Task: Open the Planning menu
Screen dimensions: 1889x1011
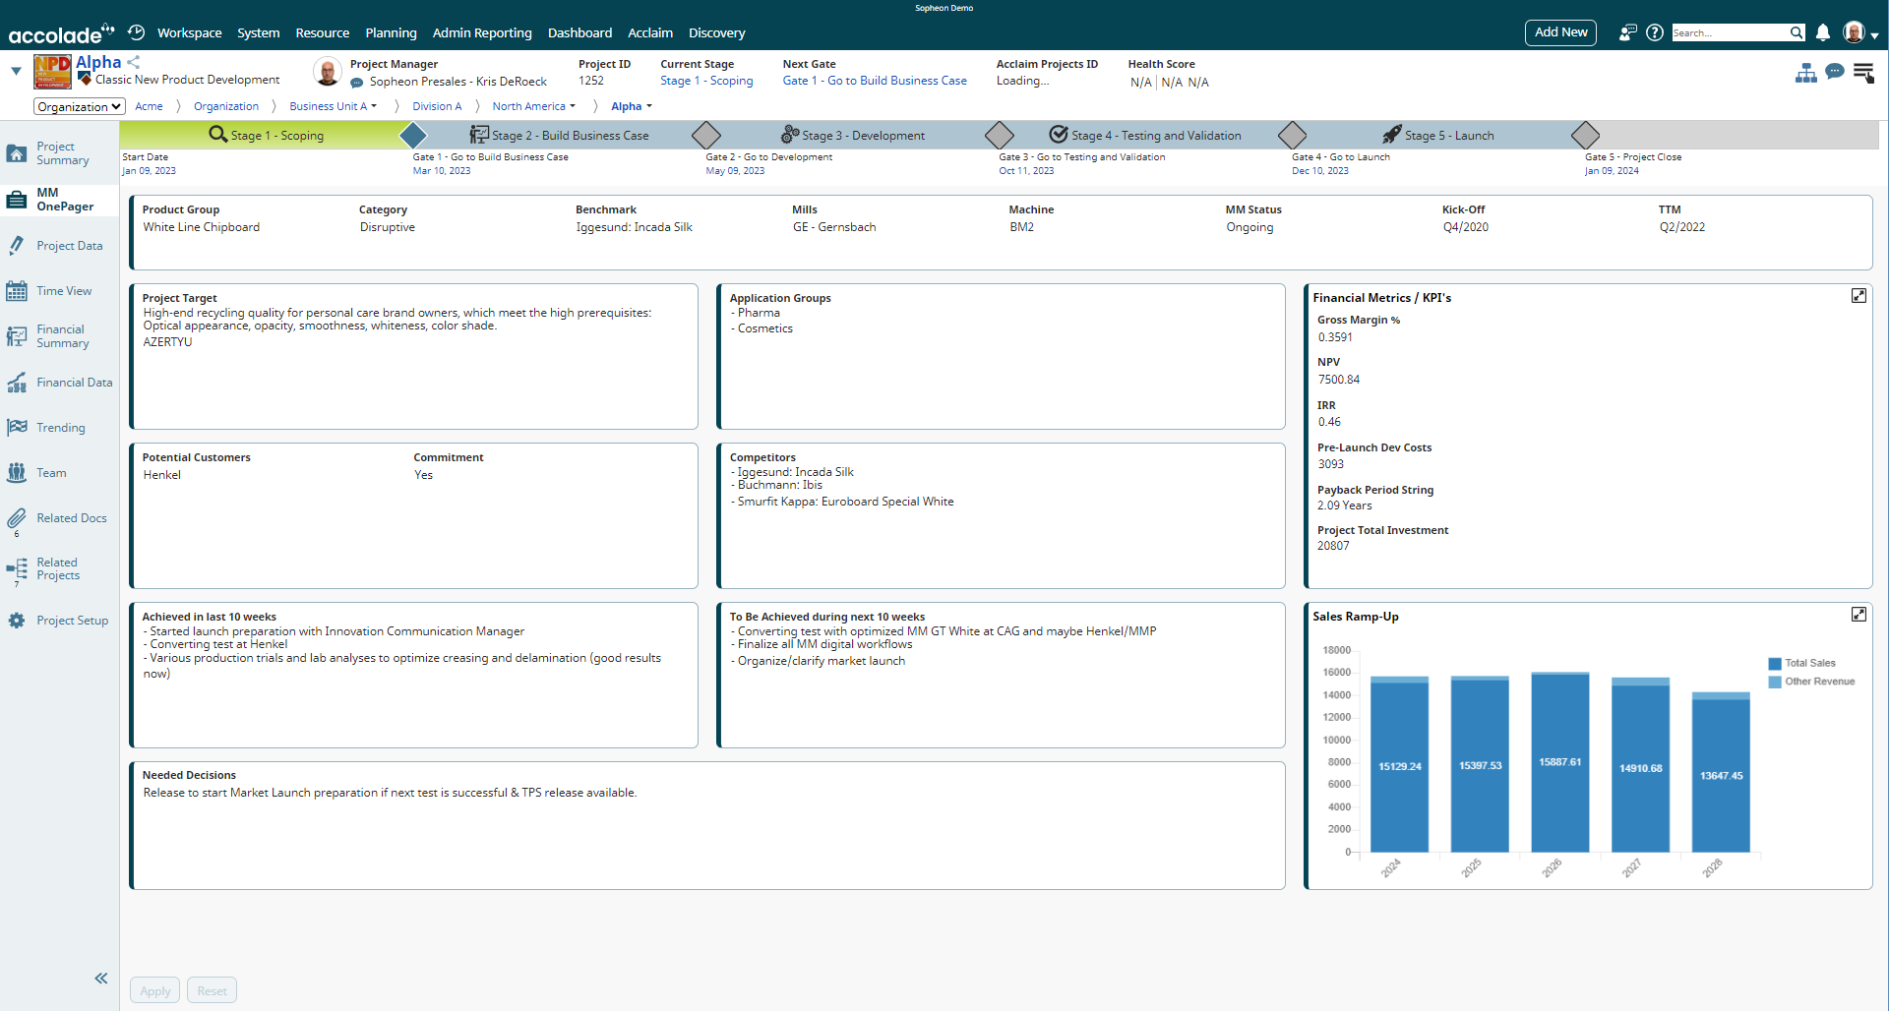Action: tap(391, 32)
